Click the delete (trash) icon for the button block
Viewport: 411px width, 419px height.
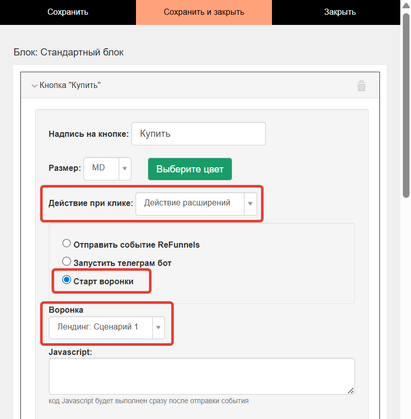tap(362, 85)
